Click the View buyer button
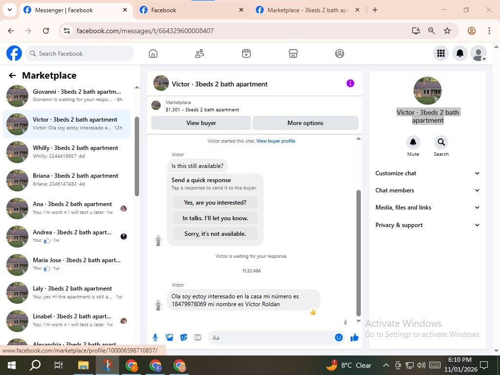This screenshot has height=375, width=500. [201, 123]
